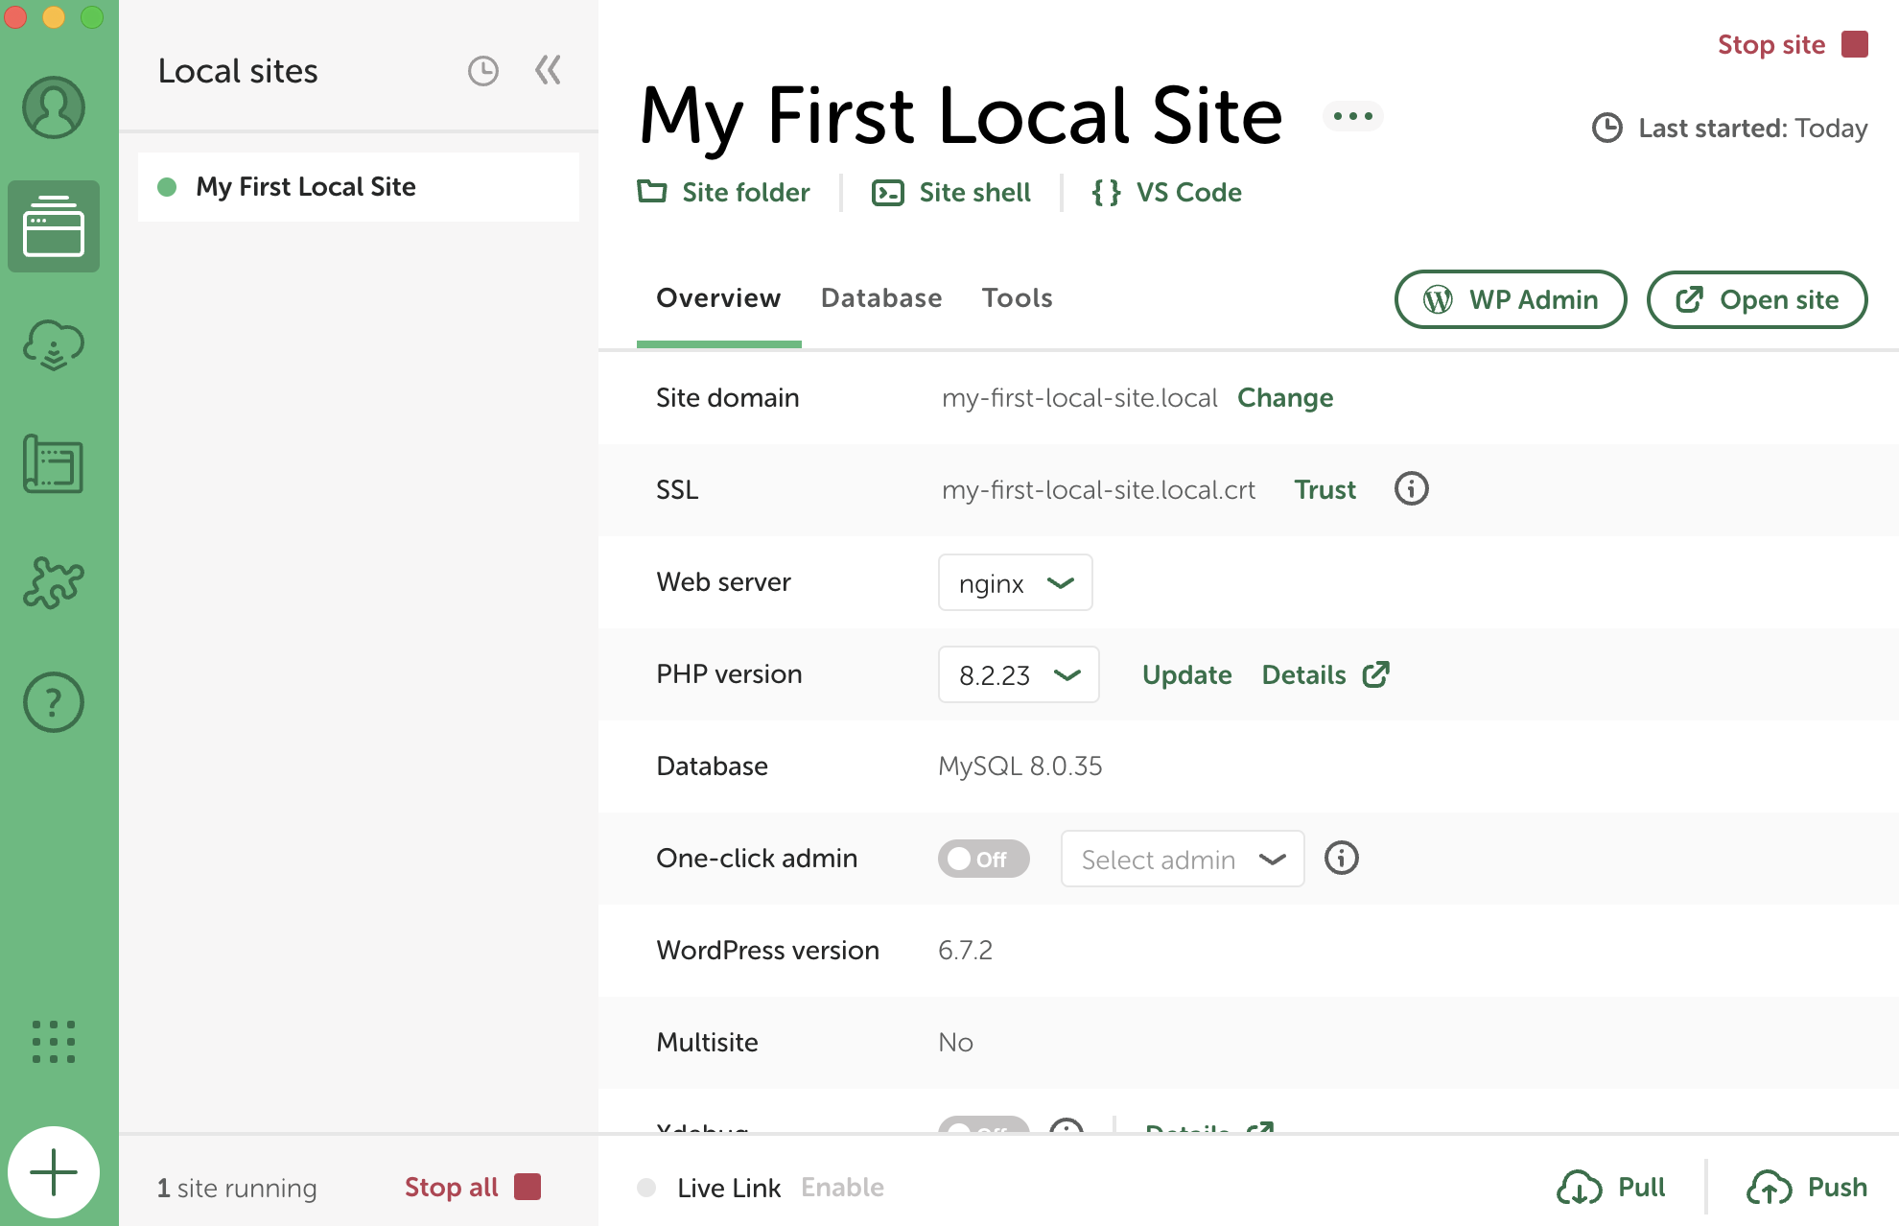Open the account profile icon in sidebar
The width and height of the screenshot is (1899, 1226).
(54, 107)
